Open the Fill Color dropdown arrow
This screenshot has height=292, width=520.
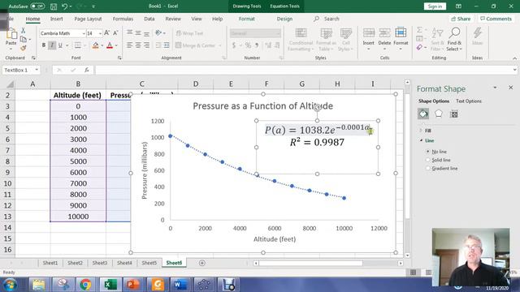click(102, 45)
